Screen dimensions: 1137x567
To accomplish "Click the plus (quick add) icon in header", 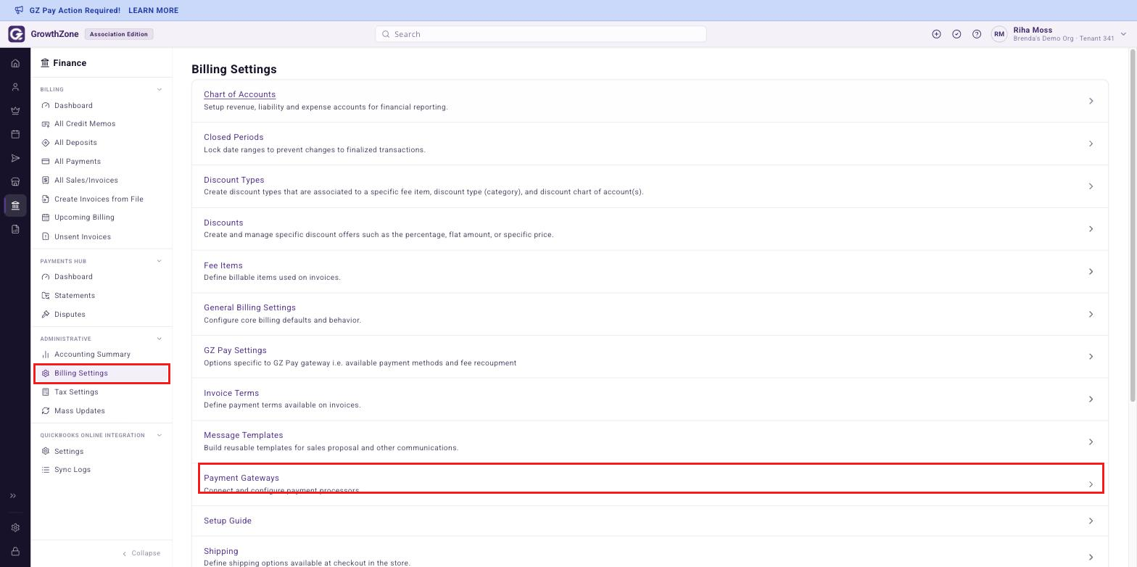I will pos(936,34).
